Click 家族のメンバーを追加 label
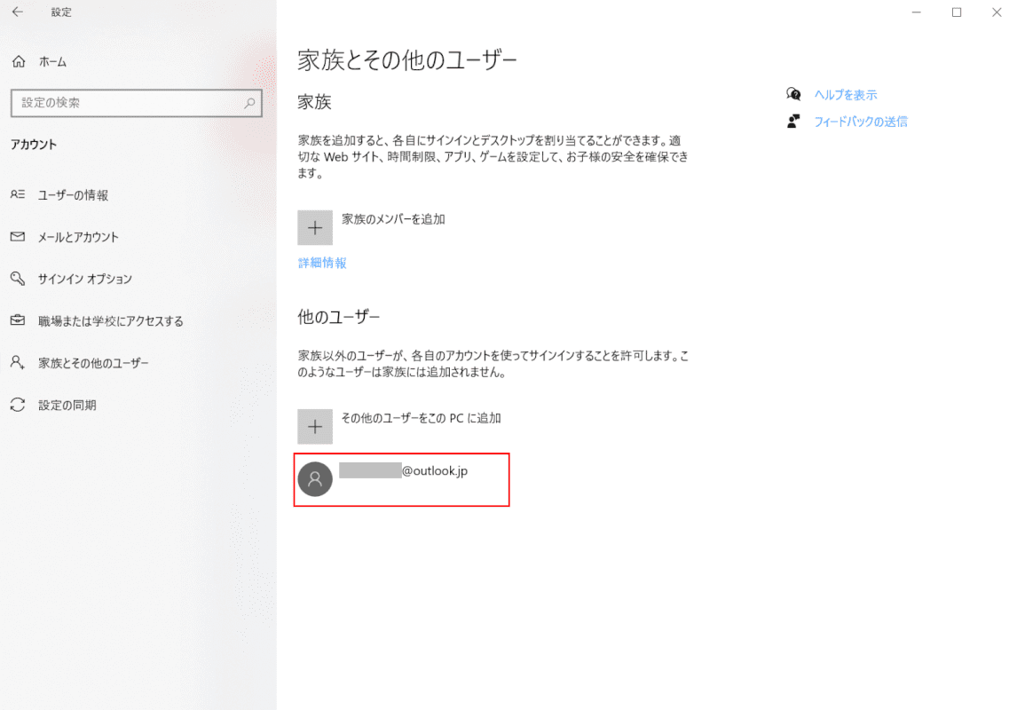The image size is (1017, 710). click(394, 219)
